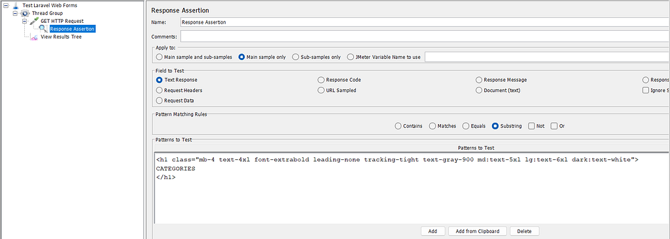The height and width of the screenshot is (239, 670).
Task: Click the Test Laravel Web Forms test plan icon
Action: click(x=16, y=5)
